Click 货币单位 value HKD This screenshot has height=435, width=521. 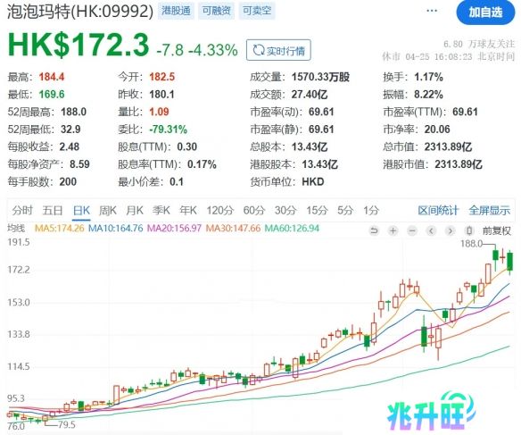click(313, 182)
